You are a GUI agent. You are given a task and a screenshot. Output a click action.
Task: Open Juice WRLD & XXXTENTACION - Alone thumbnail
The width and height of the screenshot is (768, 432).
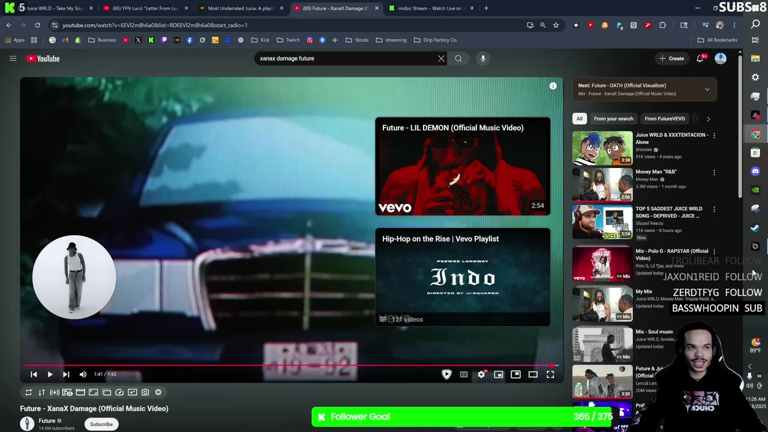(x=602, y=148)
